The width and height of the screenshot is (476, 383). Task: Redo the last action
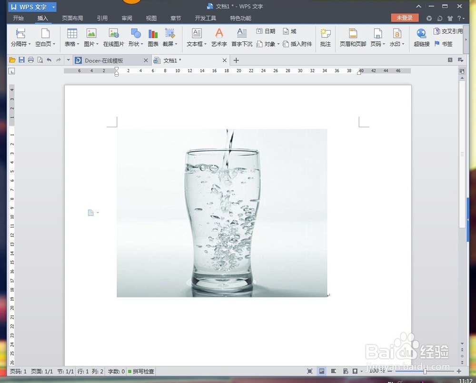point(59,60)
